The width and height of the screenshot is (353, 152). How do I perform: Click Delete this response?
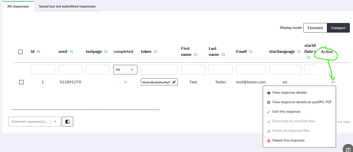tap(288, 140)
